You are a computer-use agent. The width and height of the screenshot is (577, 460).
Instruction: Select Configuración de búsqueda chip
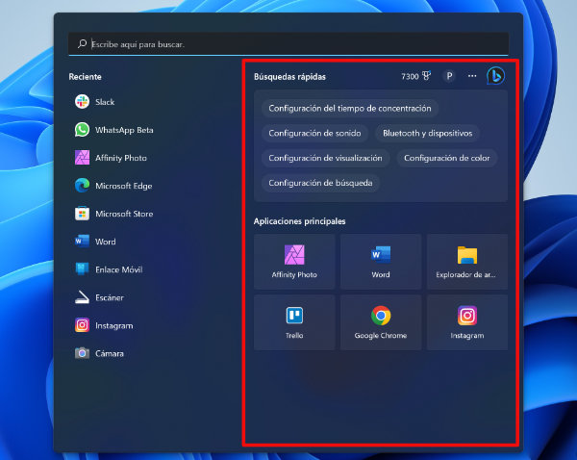[x=320, y=183]
